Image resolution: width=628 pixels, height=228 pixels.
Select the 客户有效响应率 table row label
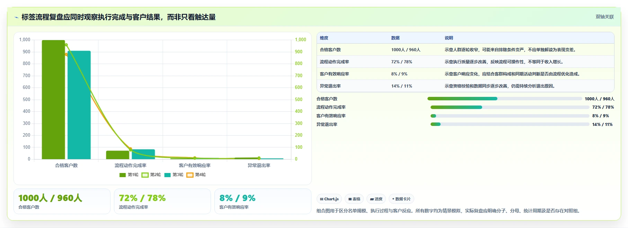[x=334, y=74]
